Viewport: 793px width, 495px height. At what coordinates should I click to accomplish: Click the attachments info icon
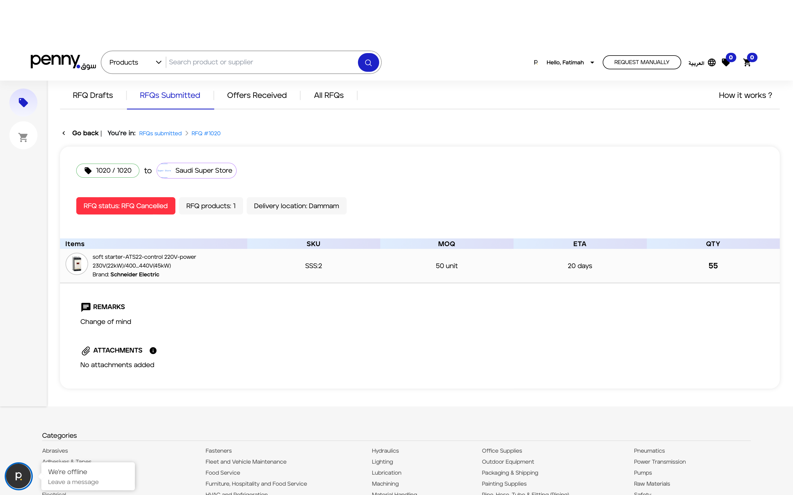[153, 351]
